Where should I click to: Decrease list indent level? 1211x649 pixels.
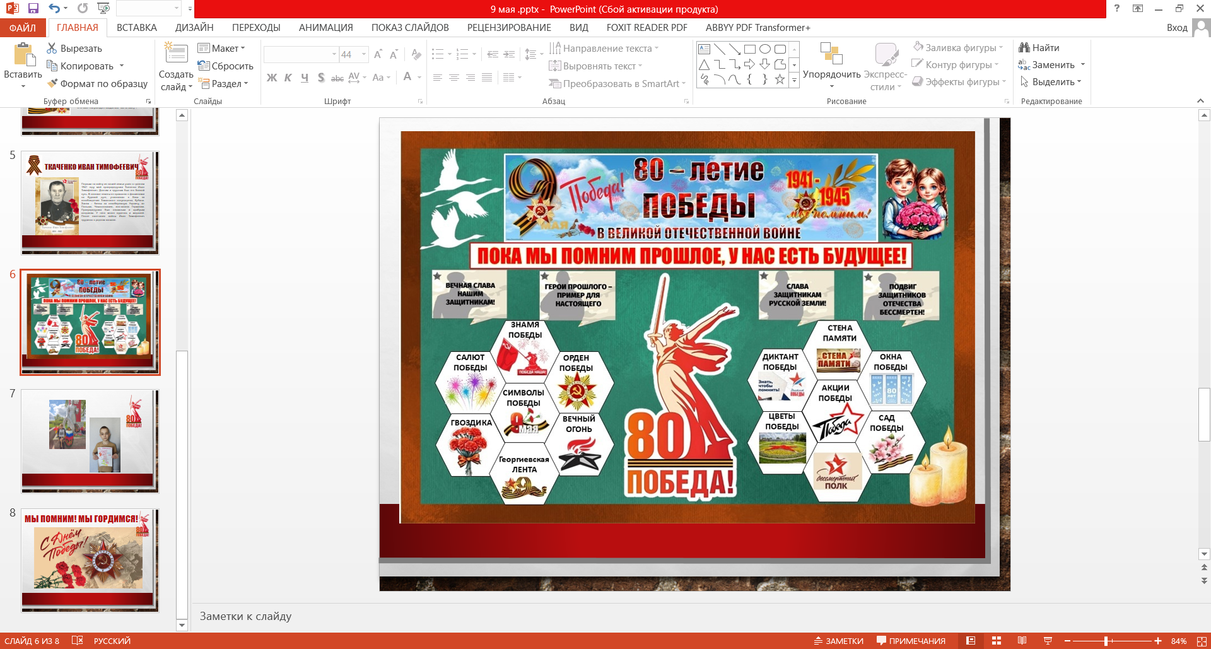point(493,54)
